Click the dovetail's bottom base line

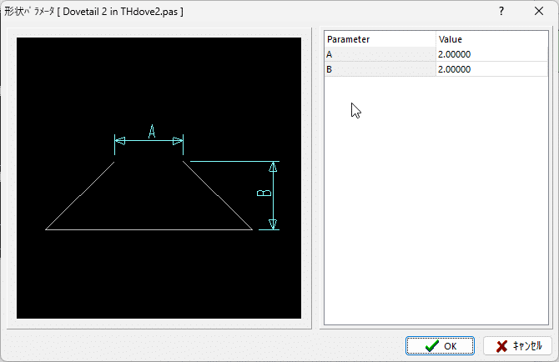(x=149, y=229)
